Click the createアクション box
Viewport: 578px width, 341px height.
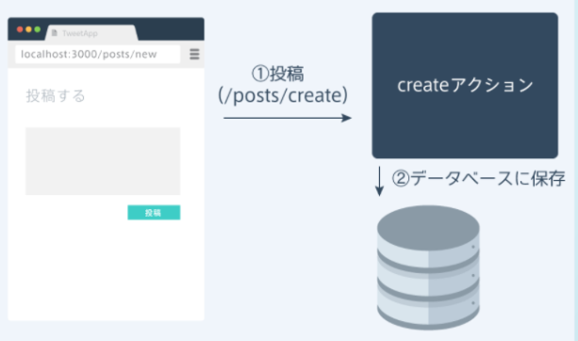point(465,86)
